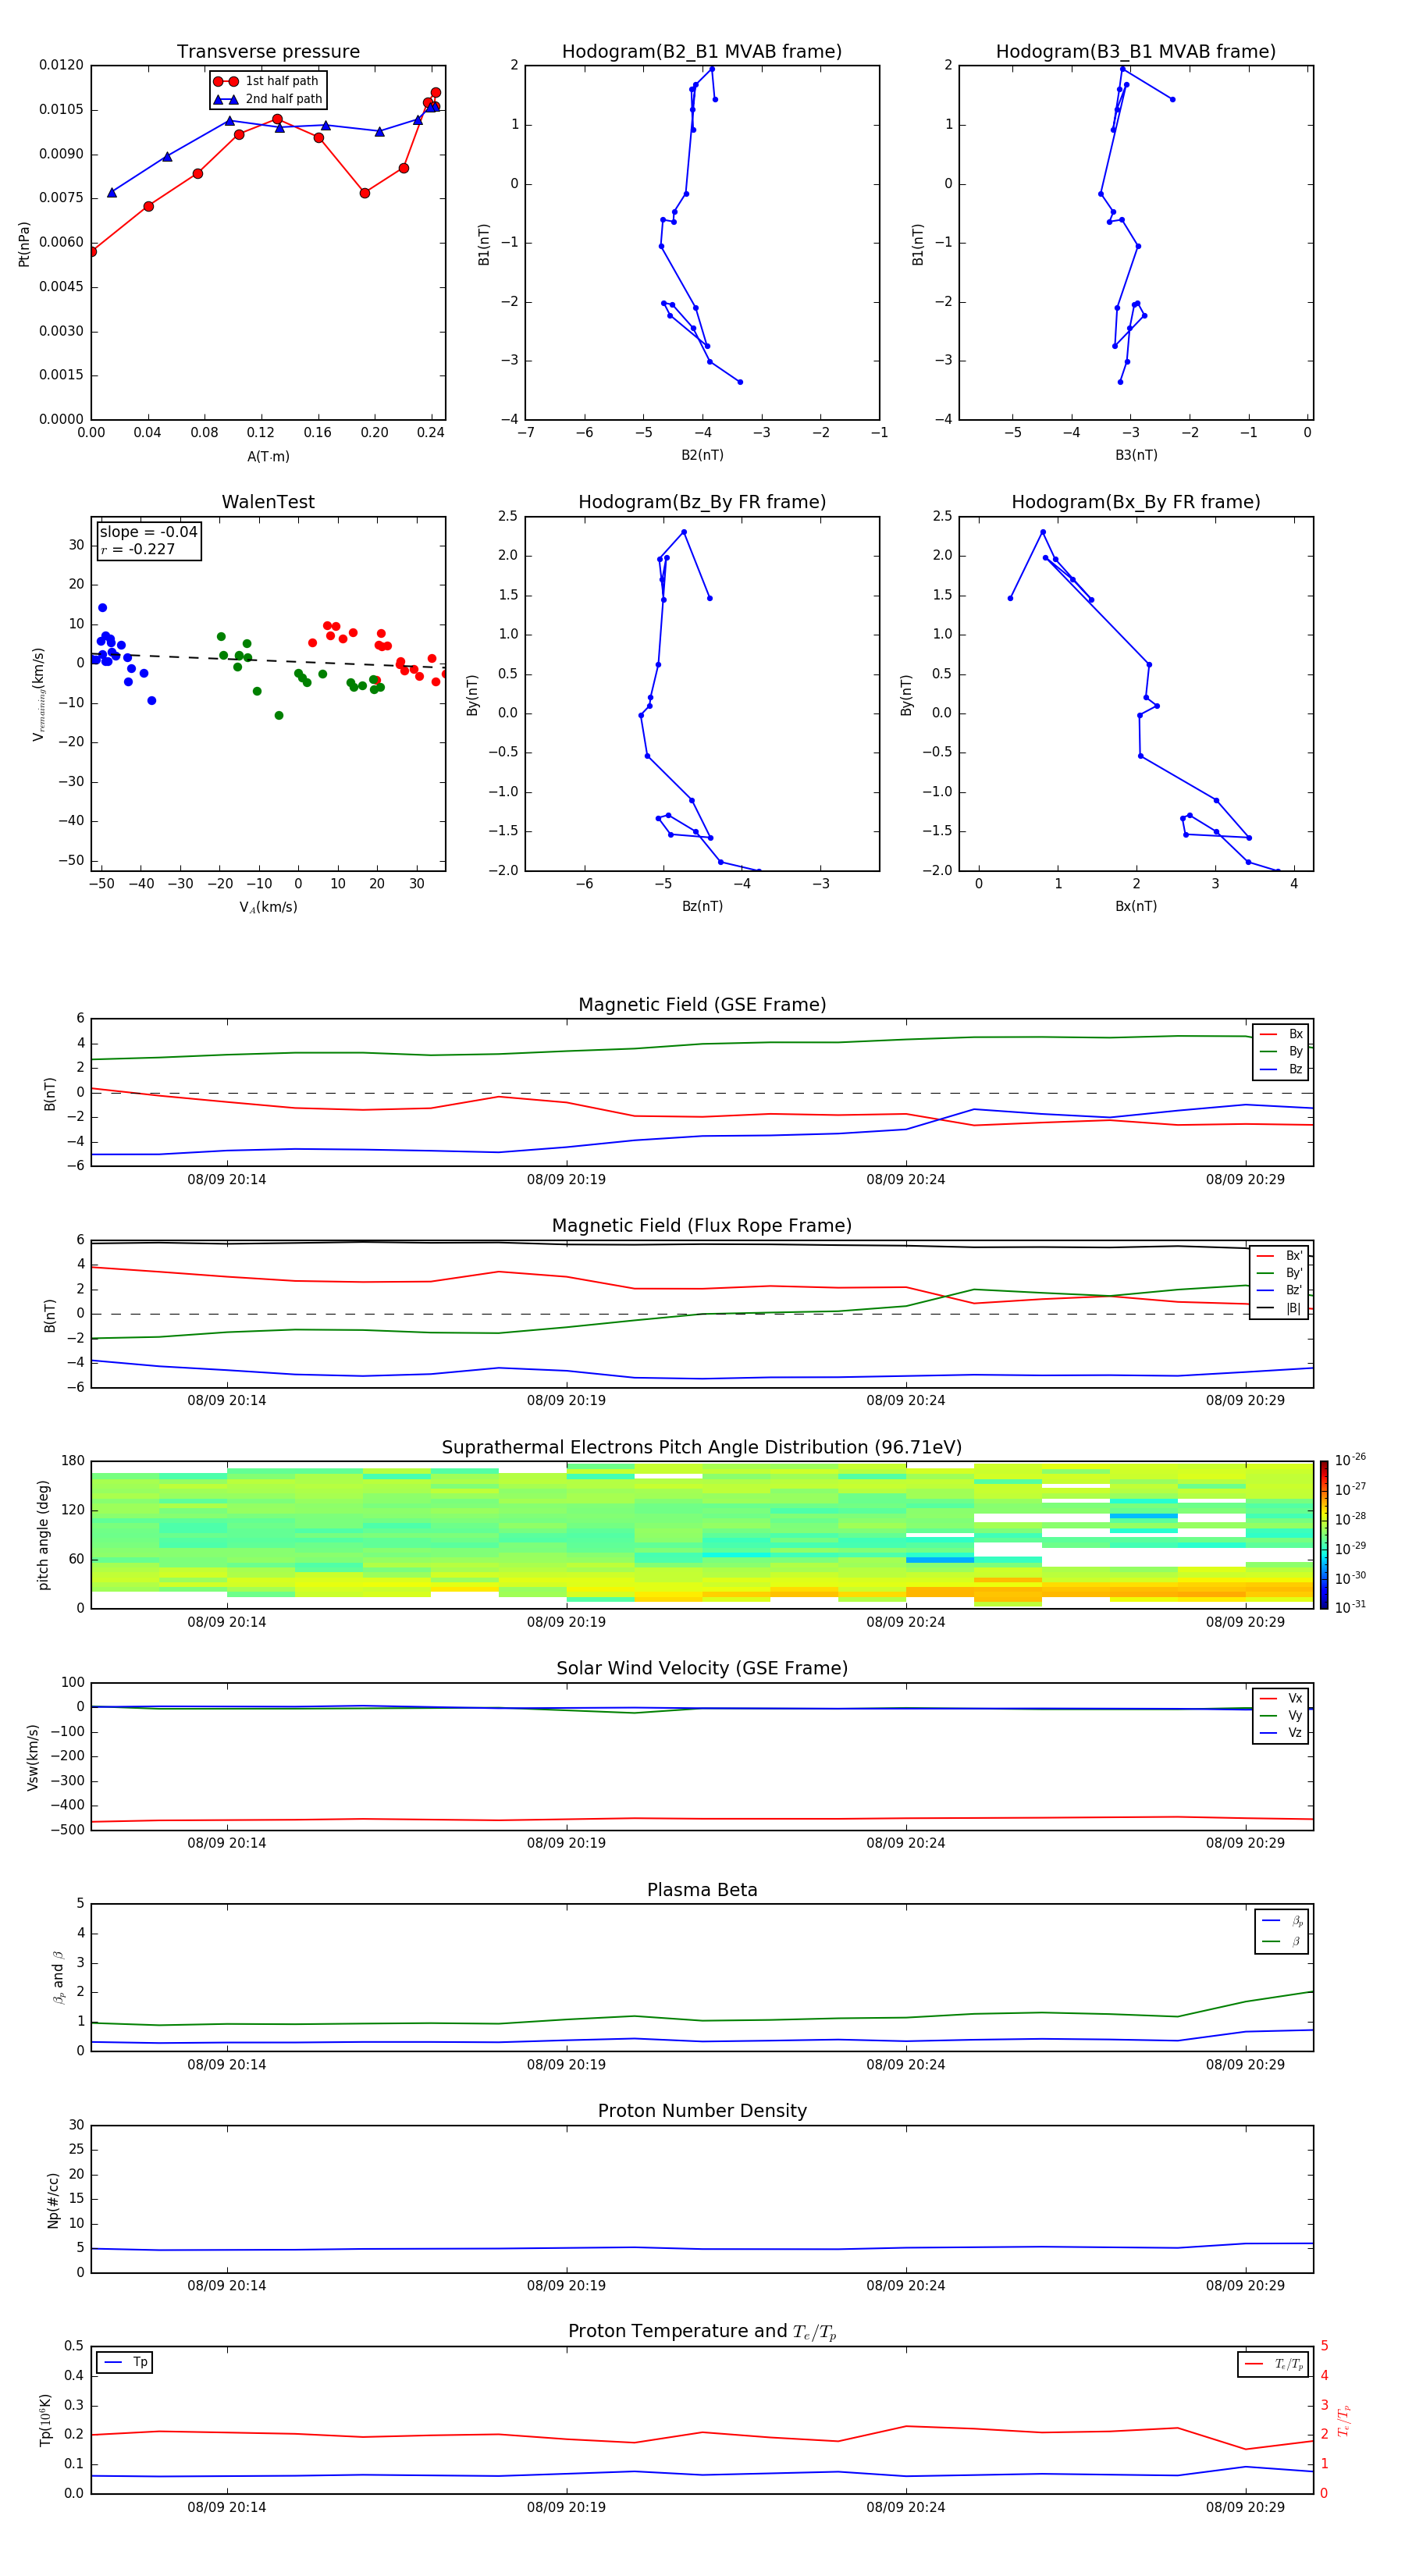Click the 'Transverse pressure' plot title
Screen dimensions: 1405x2576
[268, 52]
